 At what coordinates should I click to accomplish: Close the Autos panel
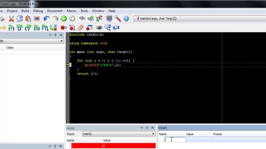point(153,128)
